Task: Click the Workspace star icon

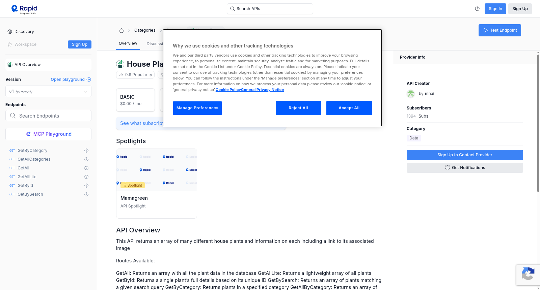Action: point(10,44)
